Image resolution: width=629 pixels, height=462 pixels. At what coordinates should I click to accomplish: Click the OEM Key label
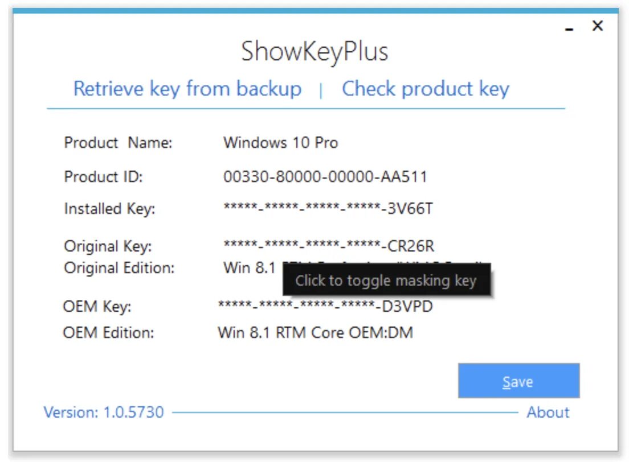pyautogui.click(x=97, y=307)
